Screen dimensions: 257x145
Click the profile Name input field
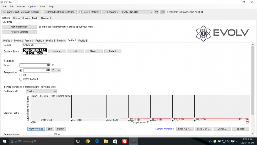point(35,45)
